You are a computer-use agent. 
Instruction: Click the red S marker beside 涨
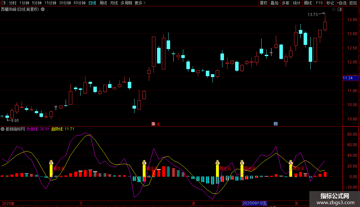pos(158,124)
